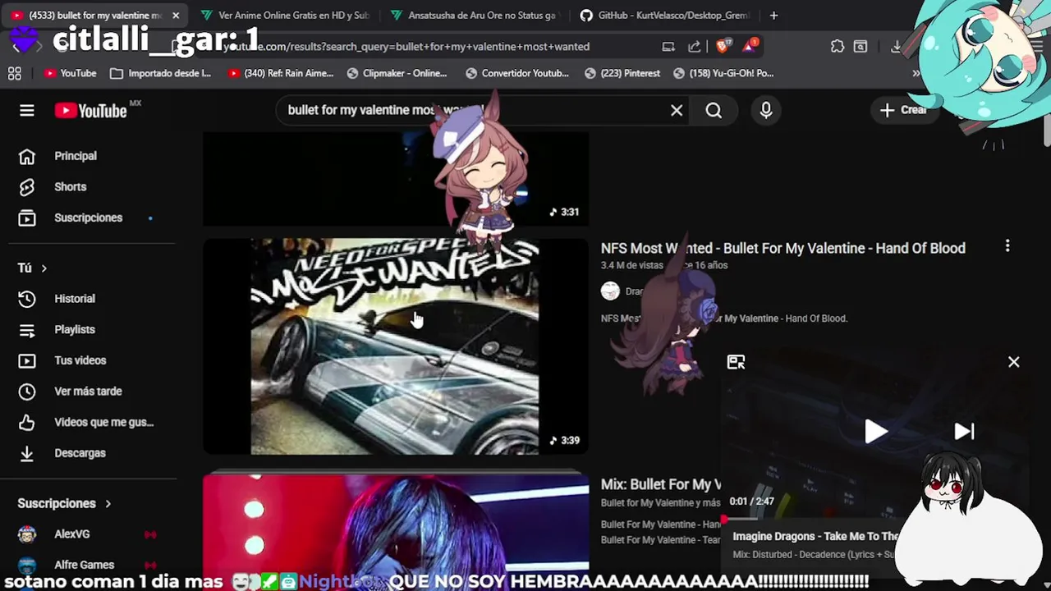Open the Convertidor Youtube bookmark
This screenshot has width=1051, height=591.
[x=516, y=73]
